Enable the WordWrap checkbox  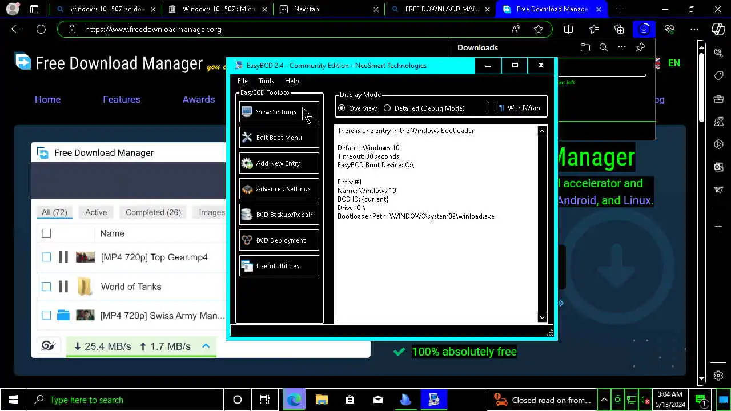[513, 108]
